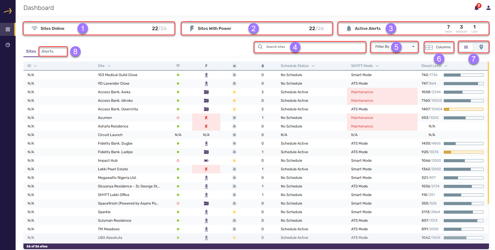
Task: Click the red no-power icon in Lekki Pearl Estate row
Action: tap(206, 169)
